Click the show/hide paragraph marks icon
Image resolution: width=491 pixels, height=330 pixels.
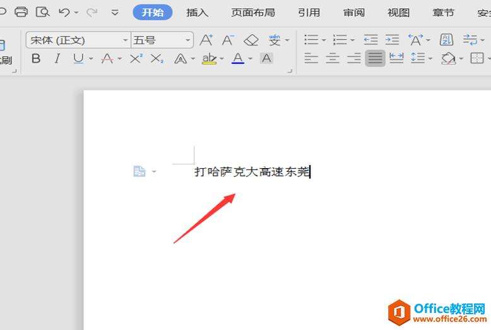pyautogui.click(x=470, y=40)
